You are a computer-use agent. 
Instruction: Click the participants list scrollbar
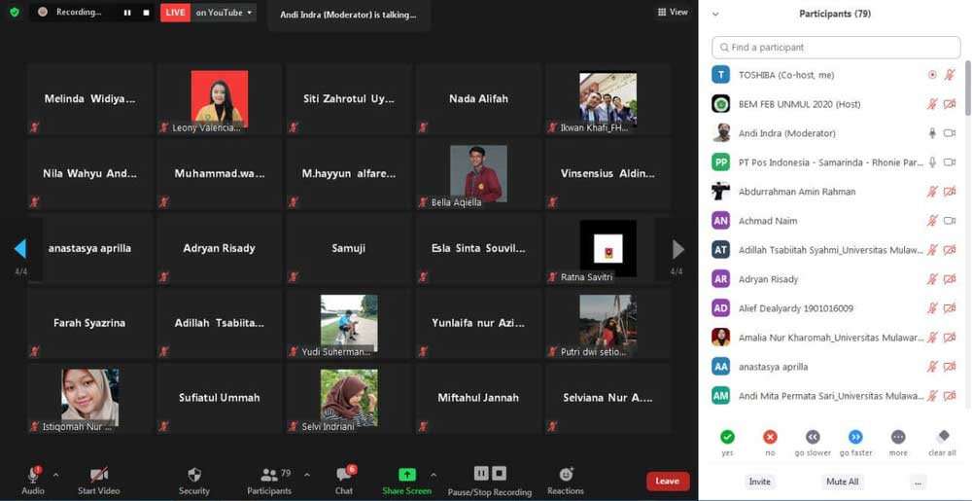pyautogui.click(x=968, y=89)
